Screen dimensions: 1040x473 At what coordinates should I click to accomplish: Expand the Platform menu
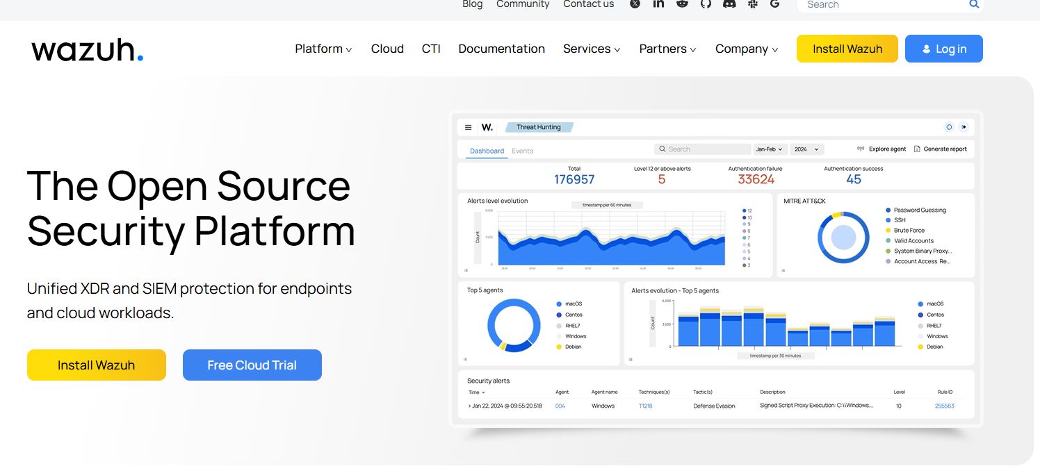pyautogui.click(x=323, y=49)
